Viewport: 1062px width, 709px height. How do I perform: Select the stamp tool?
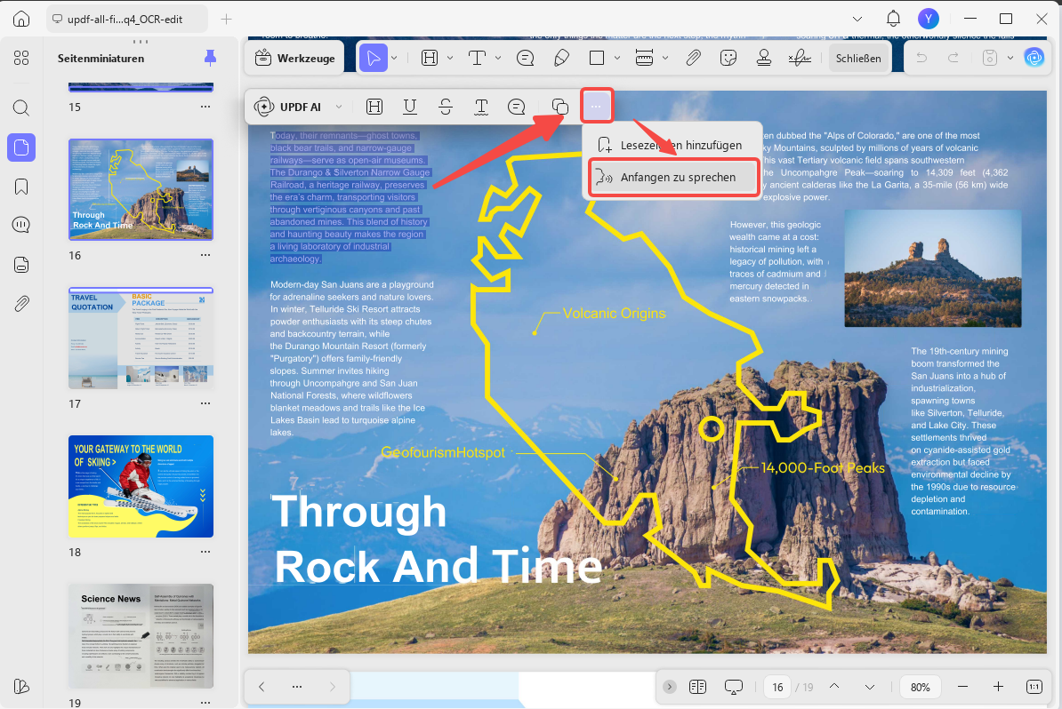764,58
